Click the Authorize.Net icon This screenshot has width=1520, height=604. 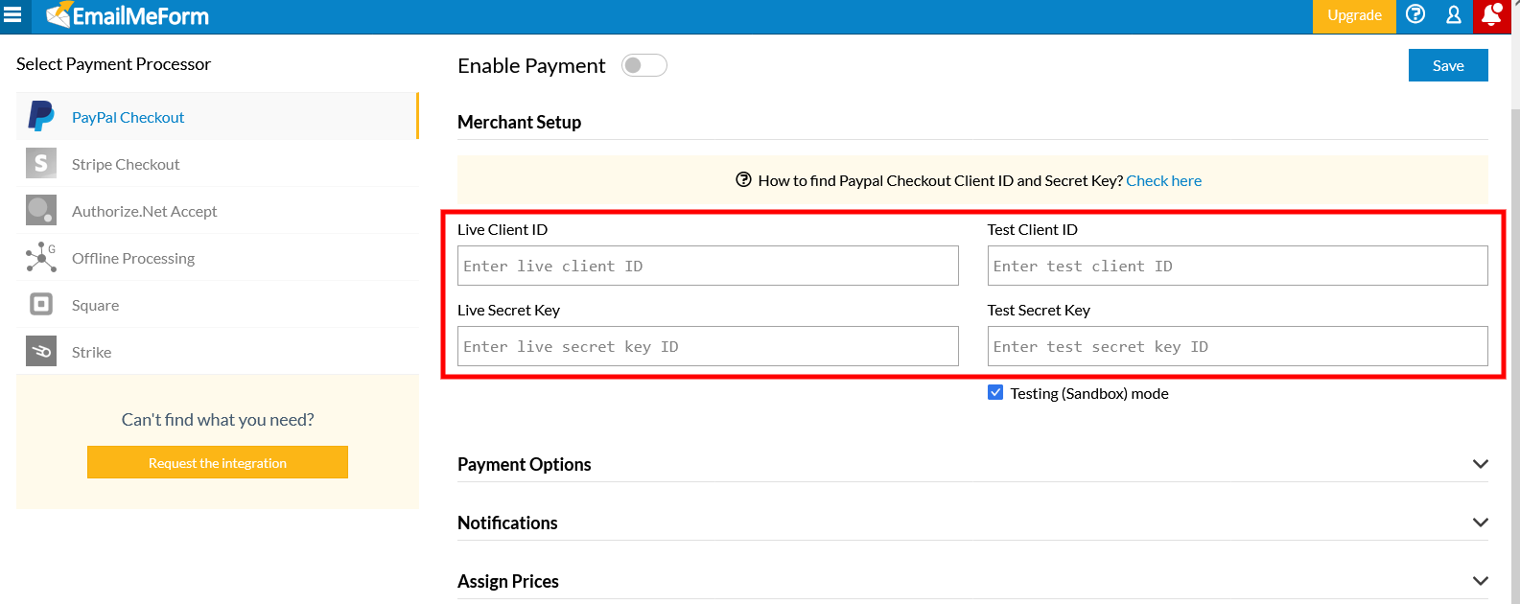pyautogui.click(x=41, y=211)
